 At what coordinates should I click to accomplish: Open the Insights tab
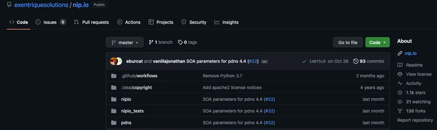(x=226, y=22)
